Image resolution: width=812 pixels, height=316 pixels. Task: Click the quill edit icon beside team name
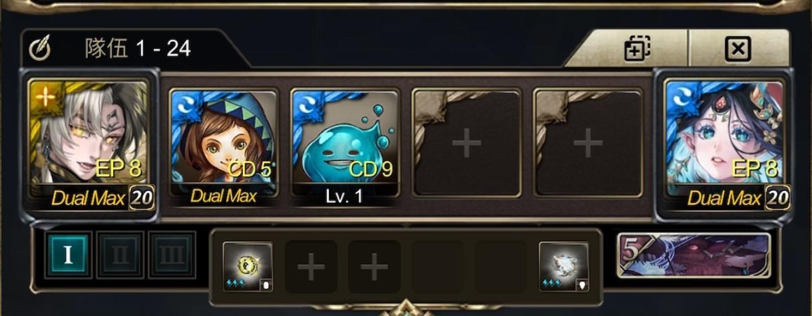pyautogui.click(x=40, y=49)
